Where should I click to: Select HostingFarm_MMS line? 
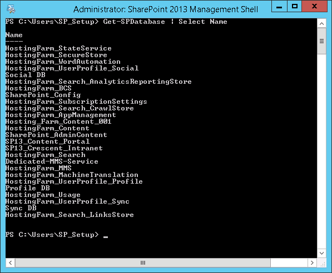coord(38,168)
